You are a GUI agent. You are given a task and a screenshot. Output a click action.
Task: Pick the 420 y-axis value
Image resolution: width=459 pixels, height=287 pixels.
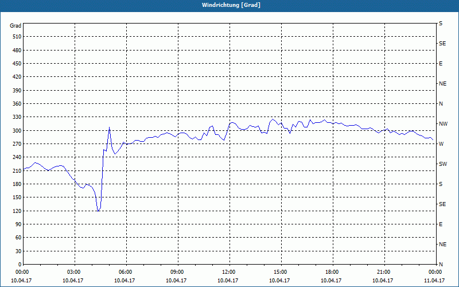17,77
